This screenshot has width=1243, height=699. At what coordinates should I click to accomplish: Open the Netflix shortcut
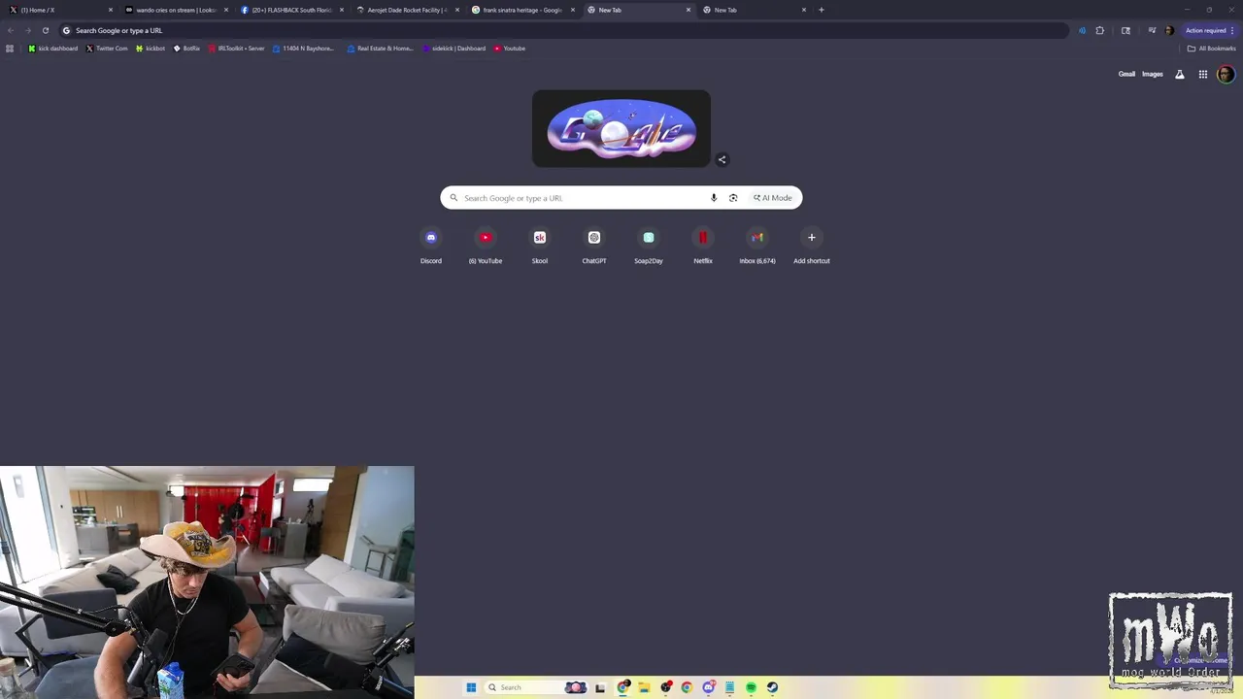pos(703,245)
